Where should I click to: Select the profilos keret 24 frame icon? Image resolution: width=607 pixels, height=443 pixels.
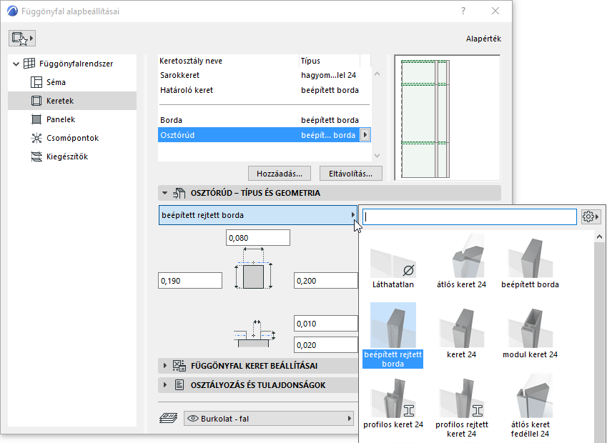393,397
